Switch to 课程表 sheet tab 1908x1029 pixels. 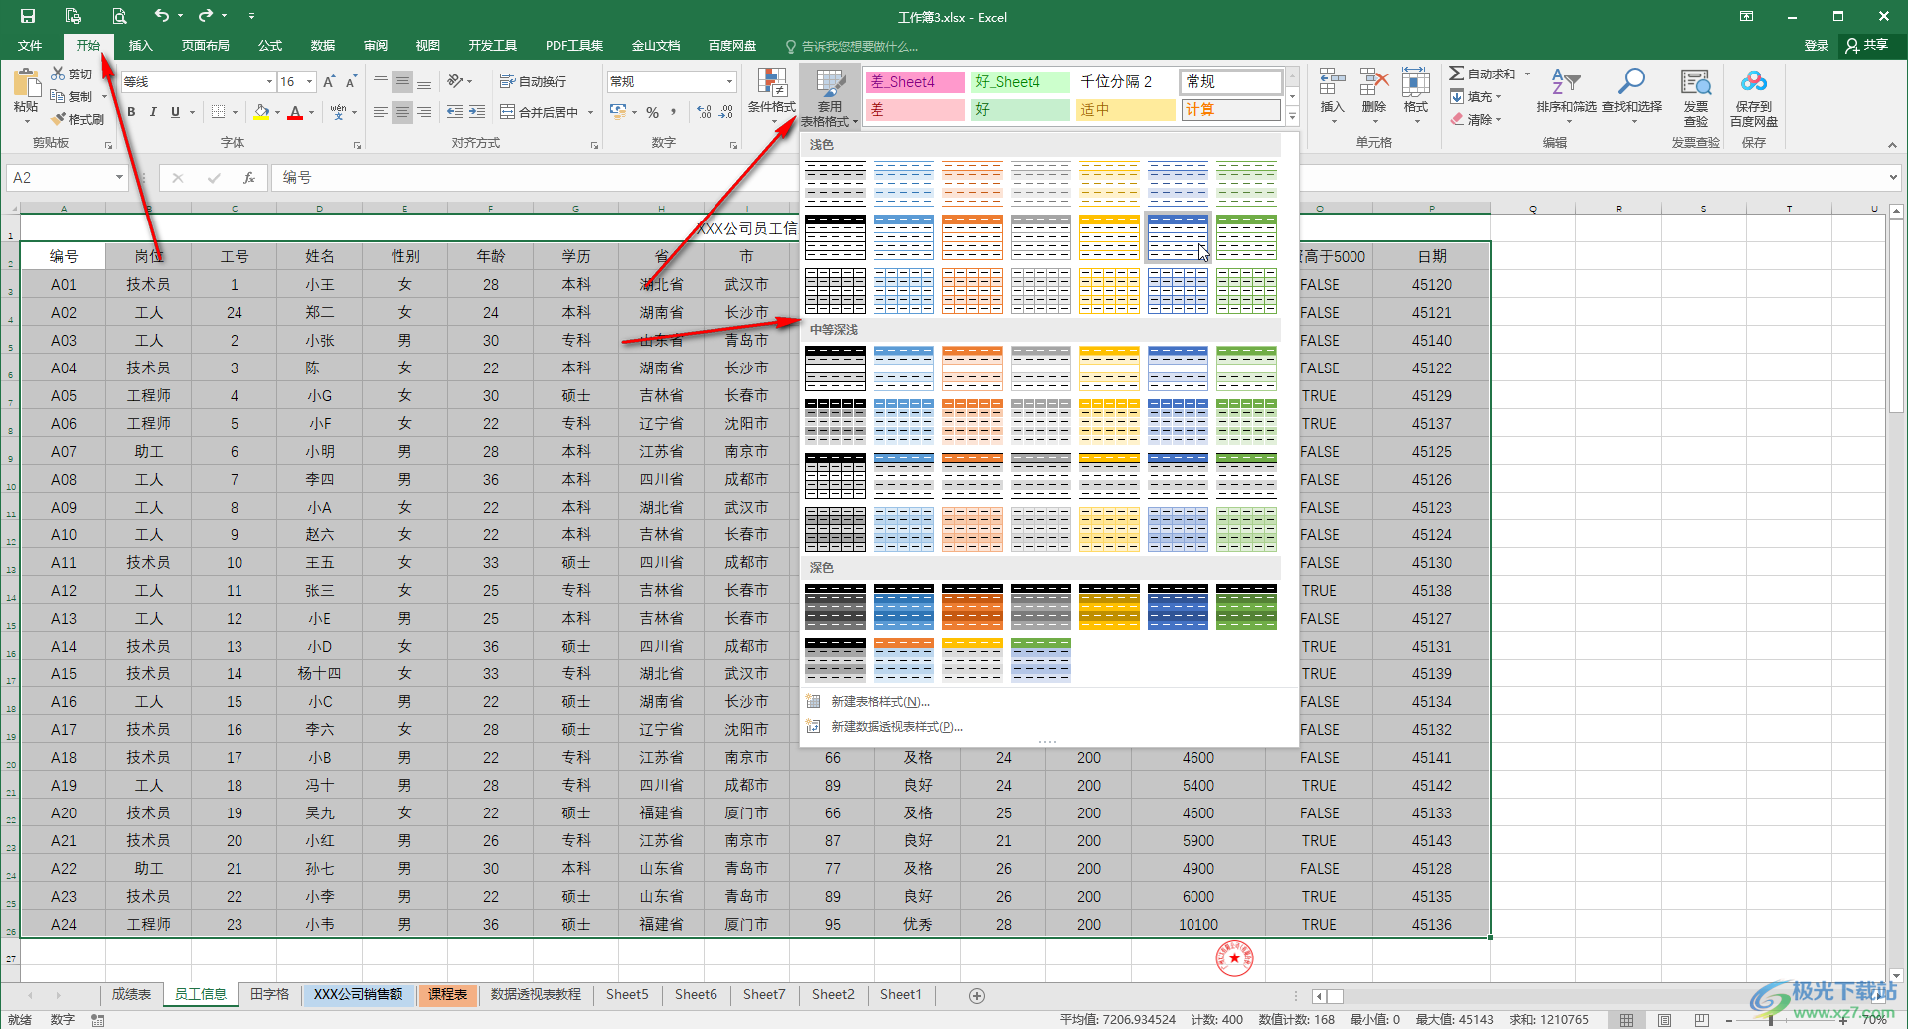click(x=448, y=994)
